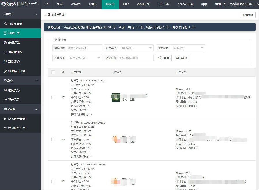The width and height of the screenshot is (259, 190).
Task: Select the highlighted 回收员 top tab
Action: (110, 4)
